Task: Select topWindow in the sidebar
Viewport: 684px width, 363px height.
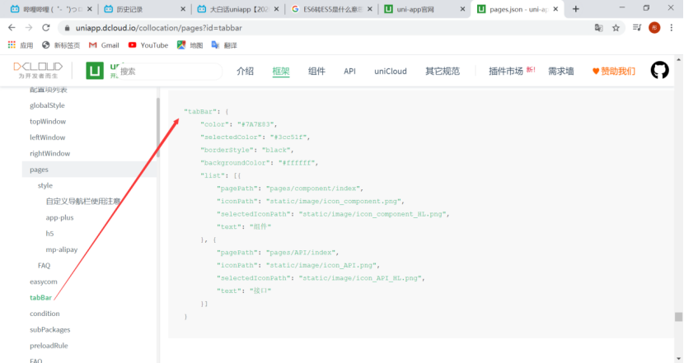Action: pyautogui.click(x=48, y=121)
